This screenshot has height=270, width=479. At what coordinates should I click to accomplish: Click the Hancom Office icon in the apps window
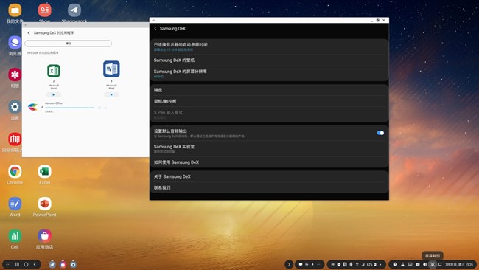tap(32, 107)
